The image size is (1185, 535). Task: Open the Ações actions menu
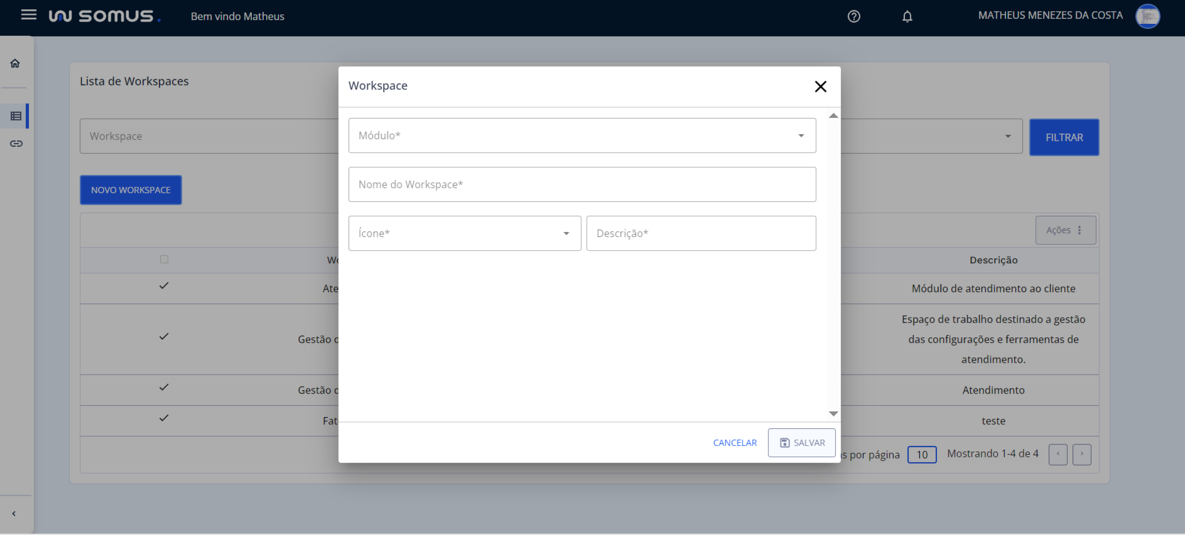coord(1065,230)
